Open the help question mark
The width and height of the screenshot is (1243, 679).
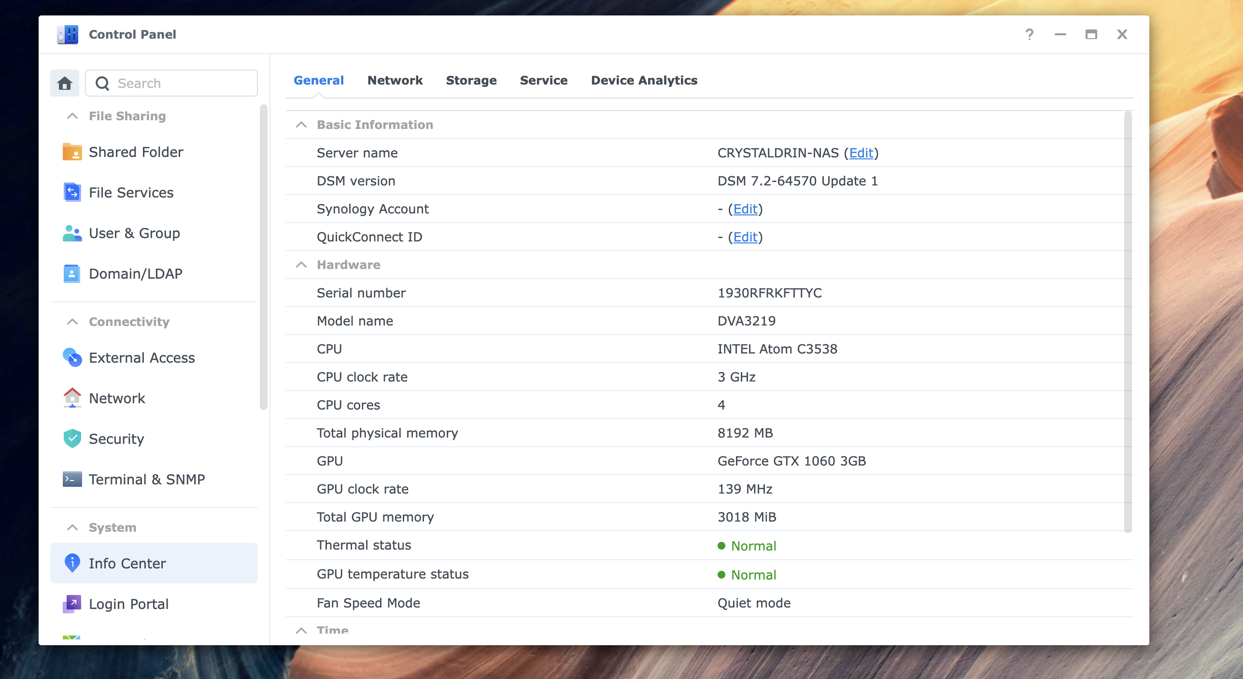1029,34
